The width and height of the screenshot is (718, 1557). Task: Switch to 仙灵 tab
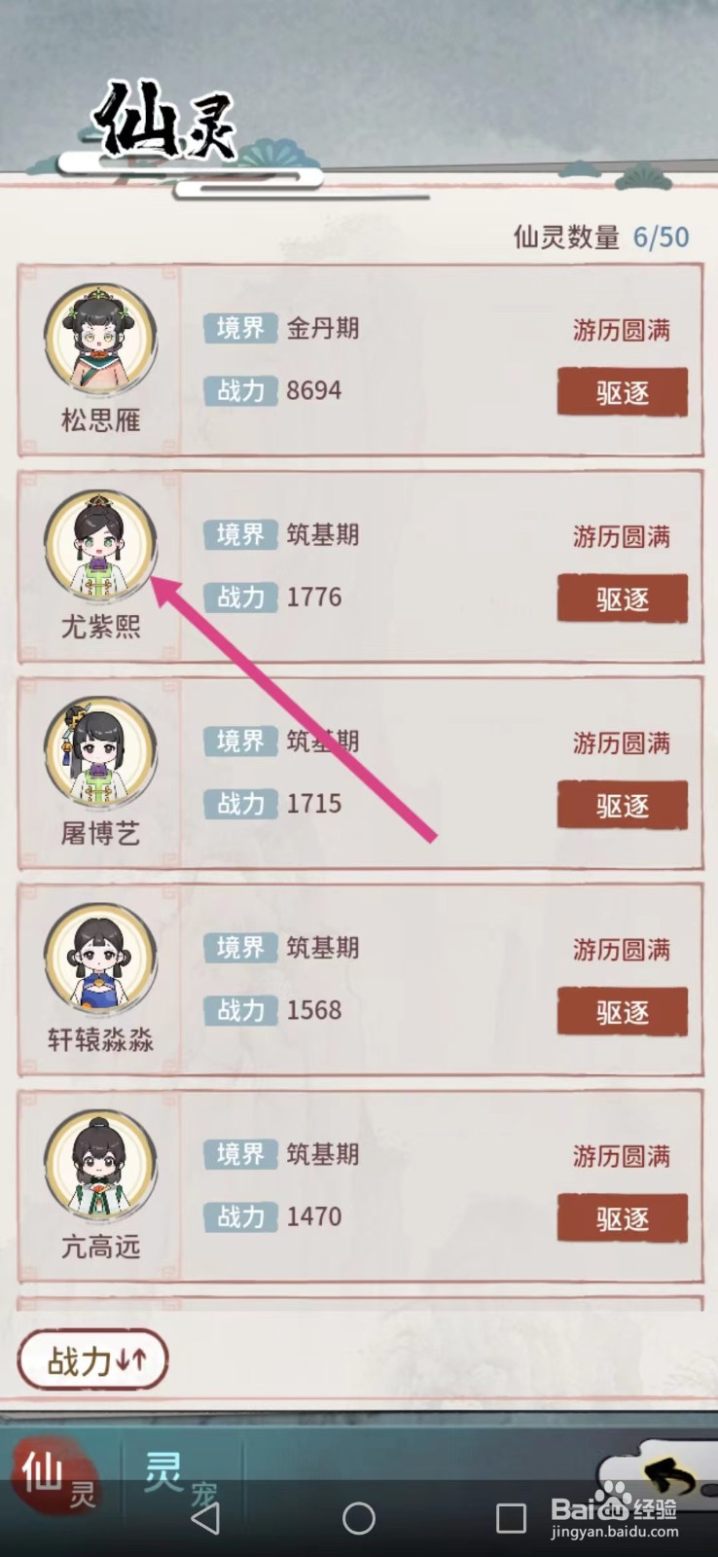click(x=56, y=1477)
